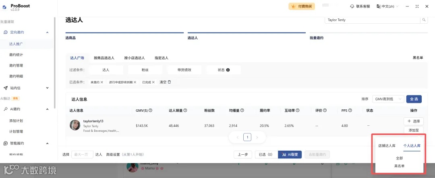Choose 黑名单 in the popup list
435x178 pixels.
(399, 166)
